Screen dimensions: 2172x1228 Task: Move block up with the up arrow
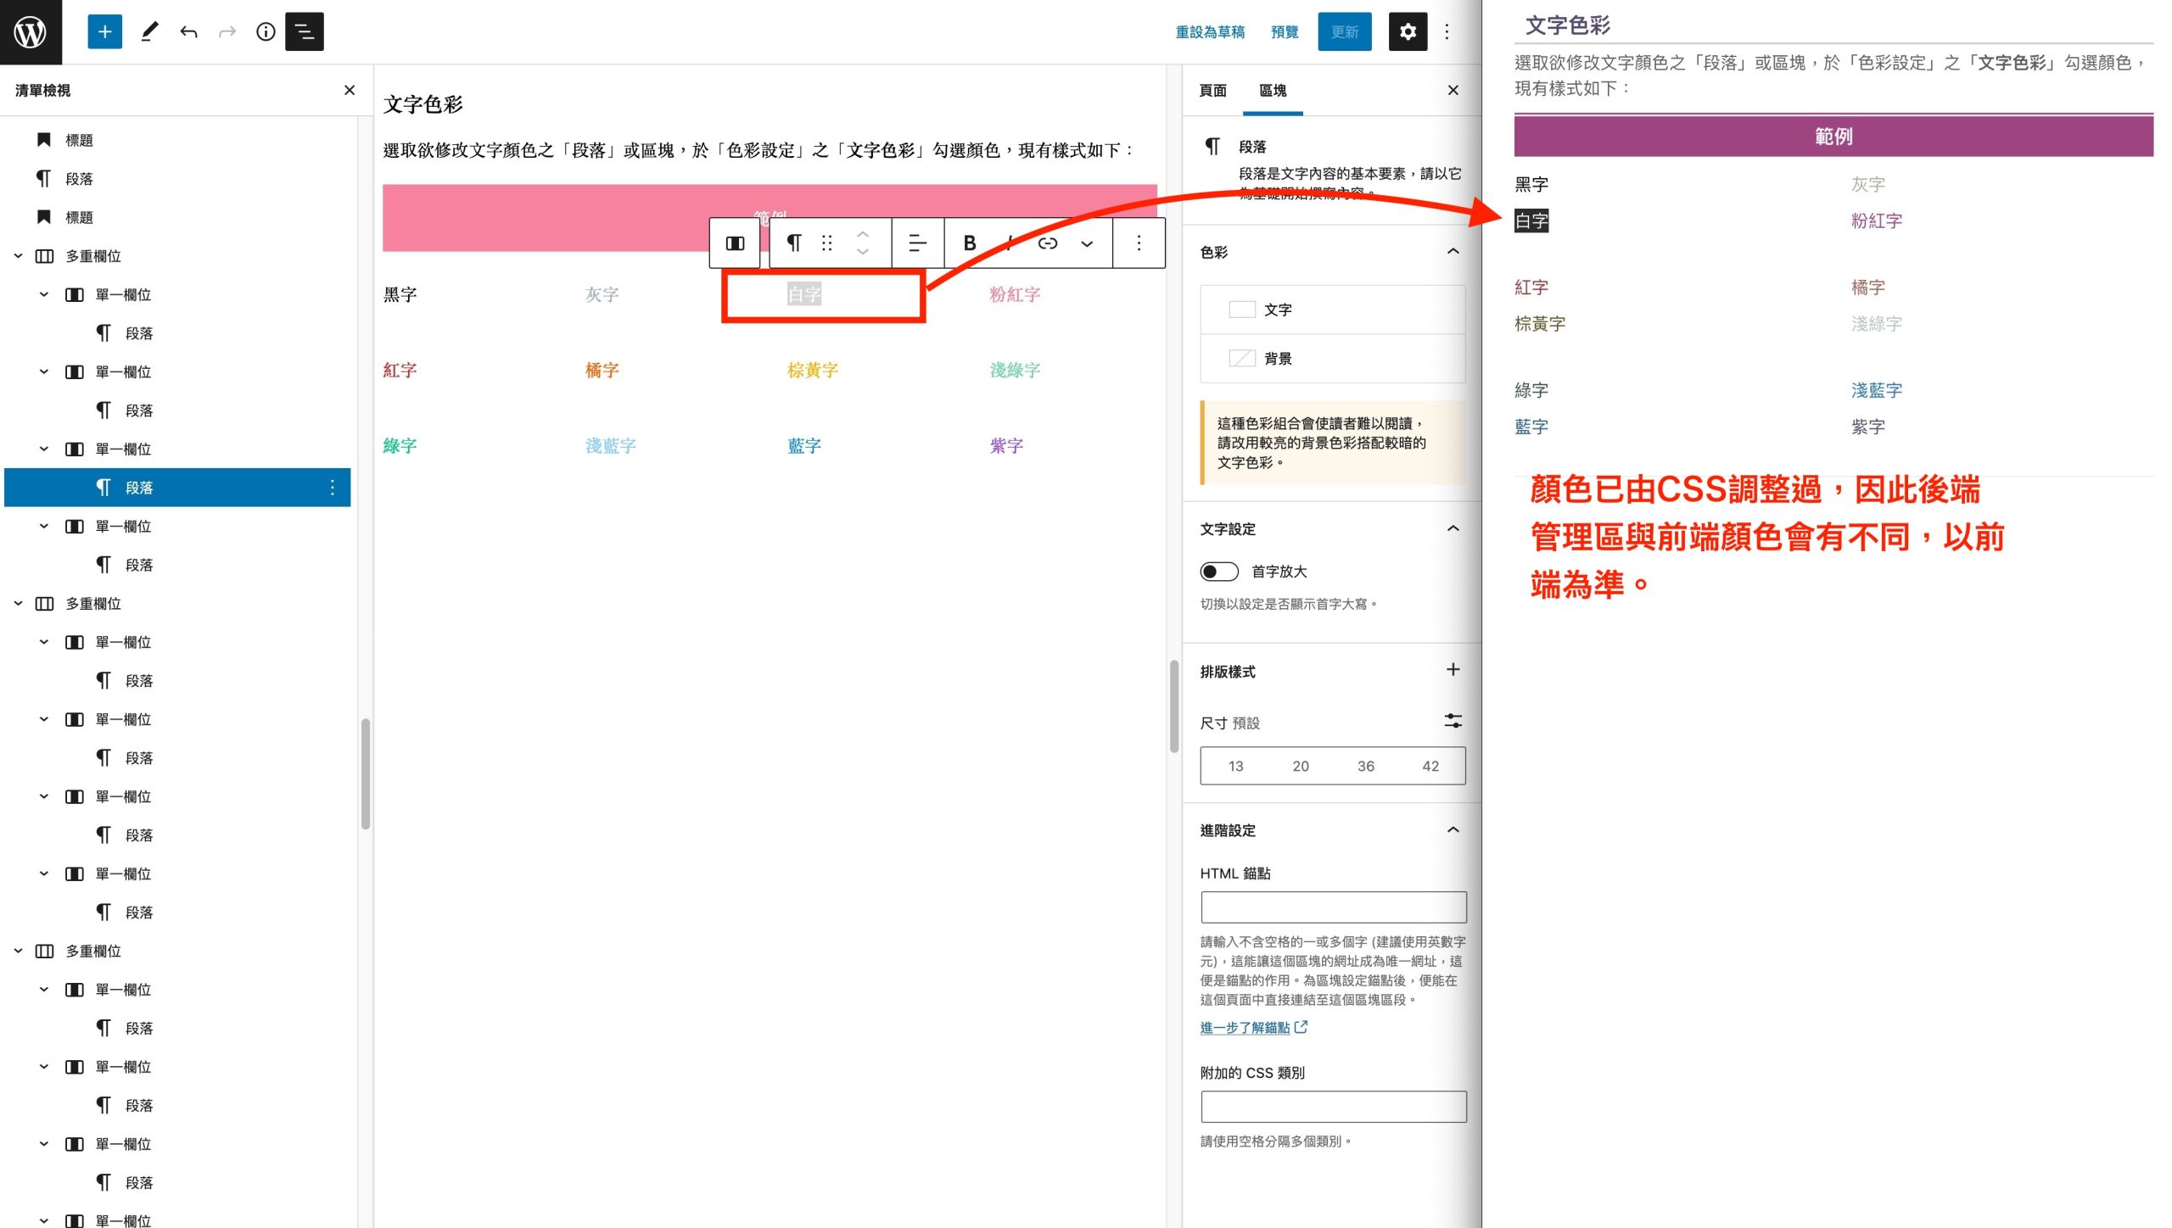click(863, 233)
